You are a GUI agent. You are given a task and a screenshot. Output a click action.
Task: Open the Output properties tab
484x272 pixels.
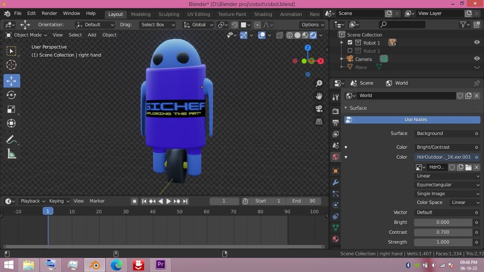[x=335, y=122]
